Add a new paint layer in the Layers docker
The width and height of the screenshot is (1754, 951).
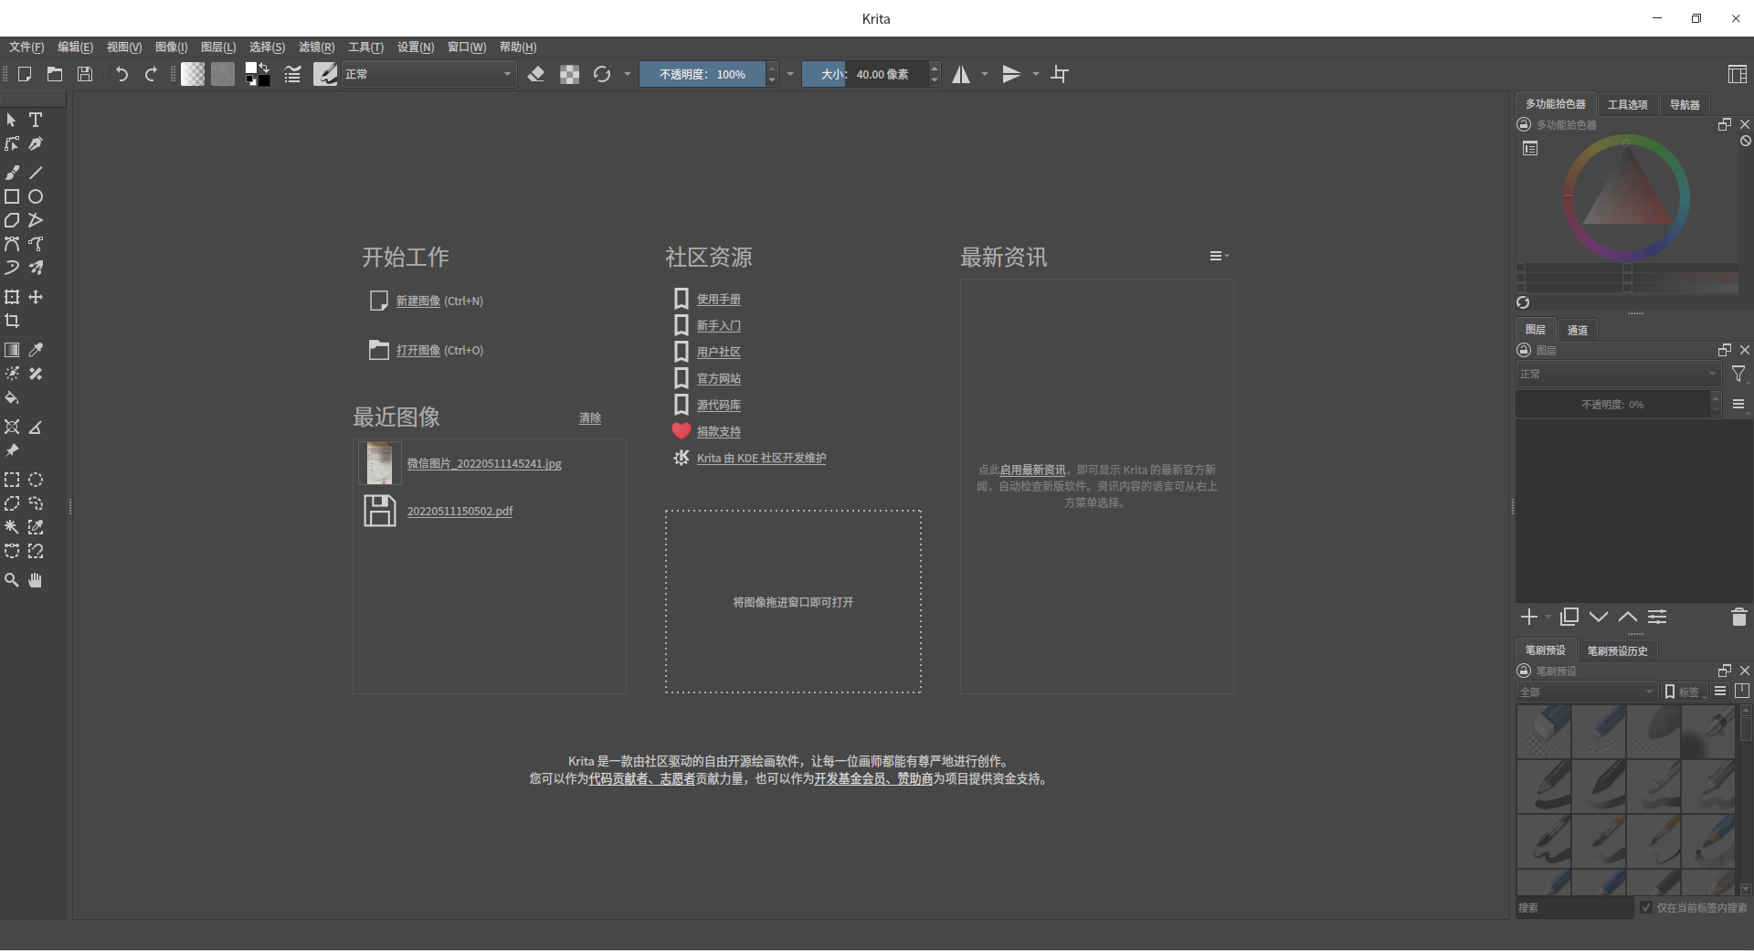(x=1528, y=617)
